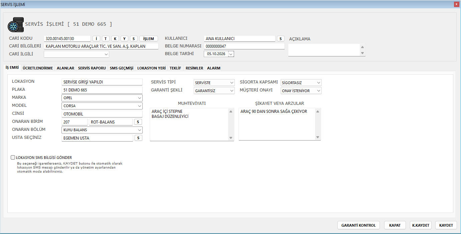Enable Lokasyon SMS Bilgisi Gönder checkbox
This screenshot has height=234, width=461.
point(13,158)
